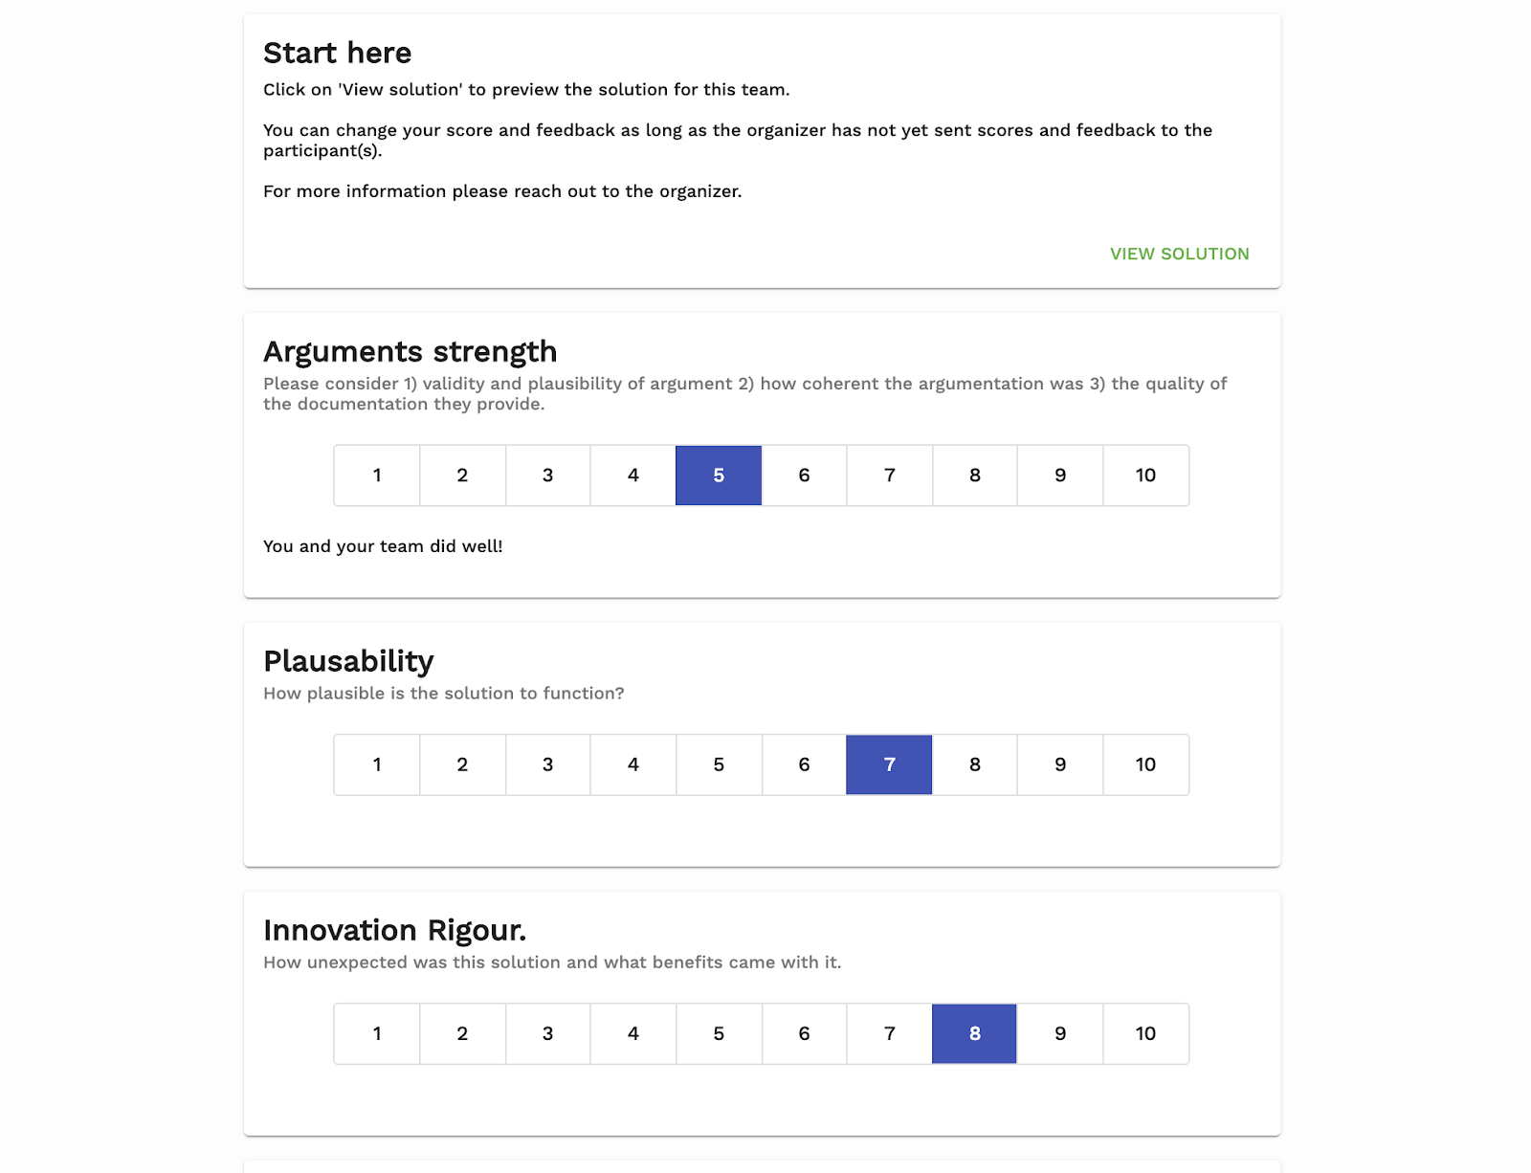Viewport: 1531px width, 1173px height.
Task: Give Arguments strength a 10
Action: 1145,476
